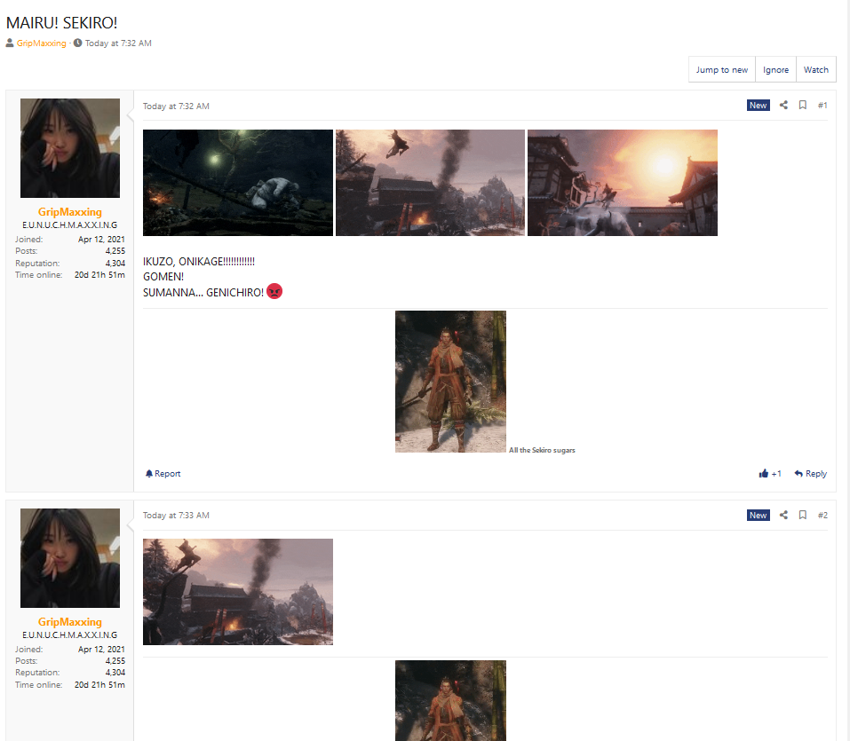The image size is (850, 741).
Task: Click the New badge on post #2
Action: tap(758, 515)
